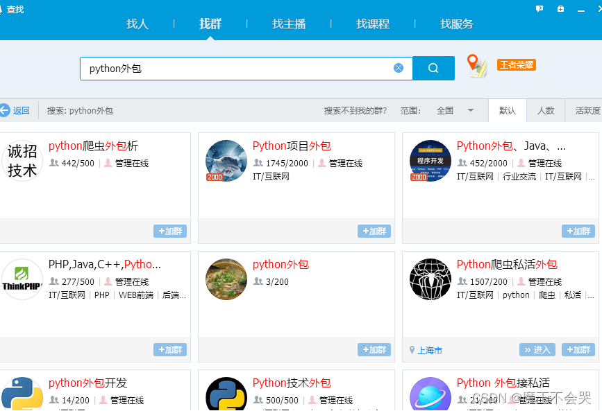Open handshake avatar of Python项目外包
The height and width of the screenshot is (411, 602).
226,161
